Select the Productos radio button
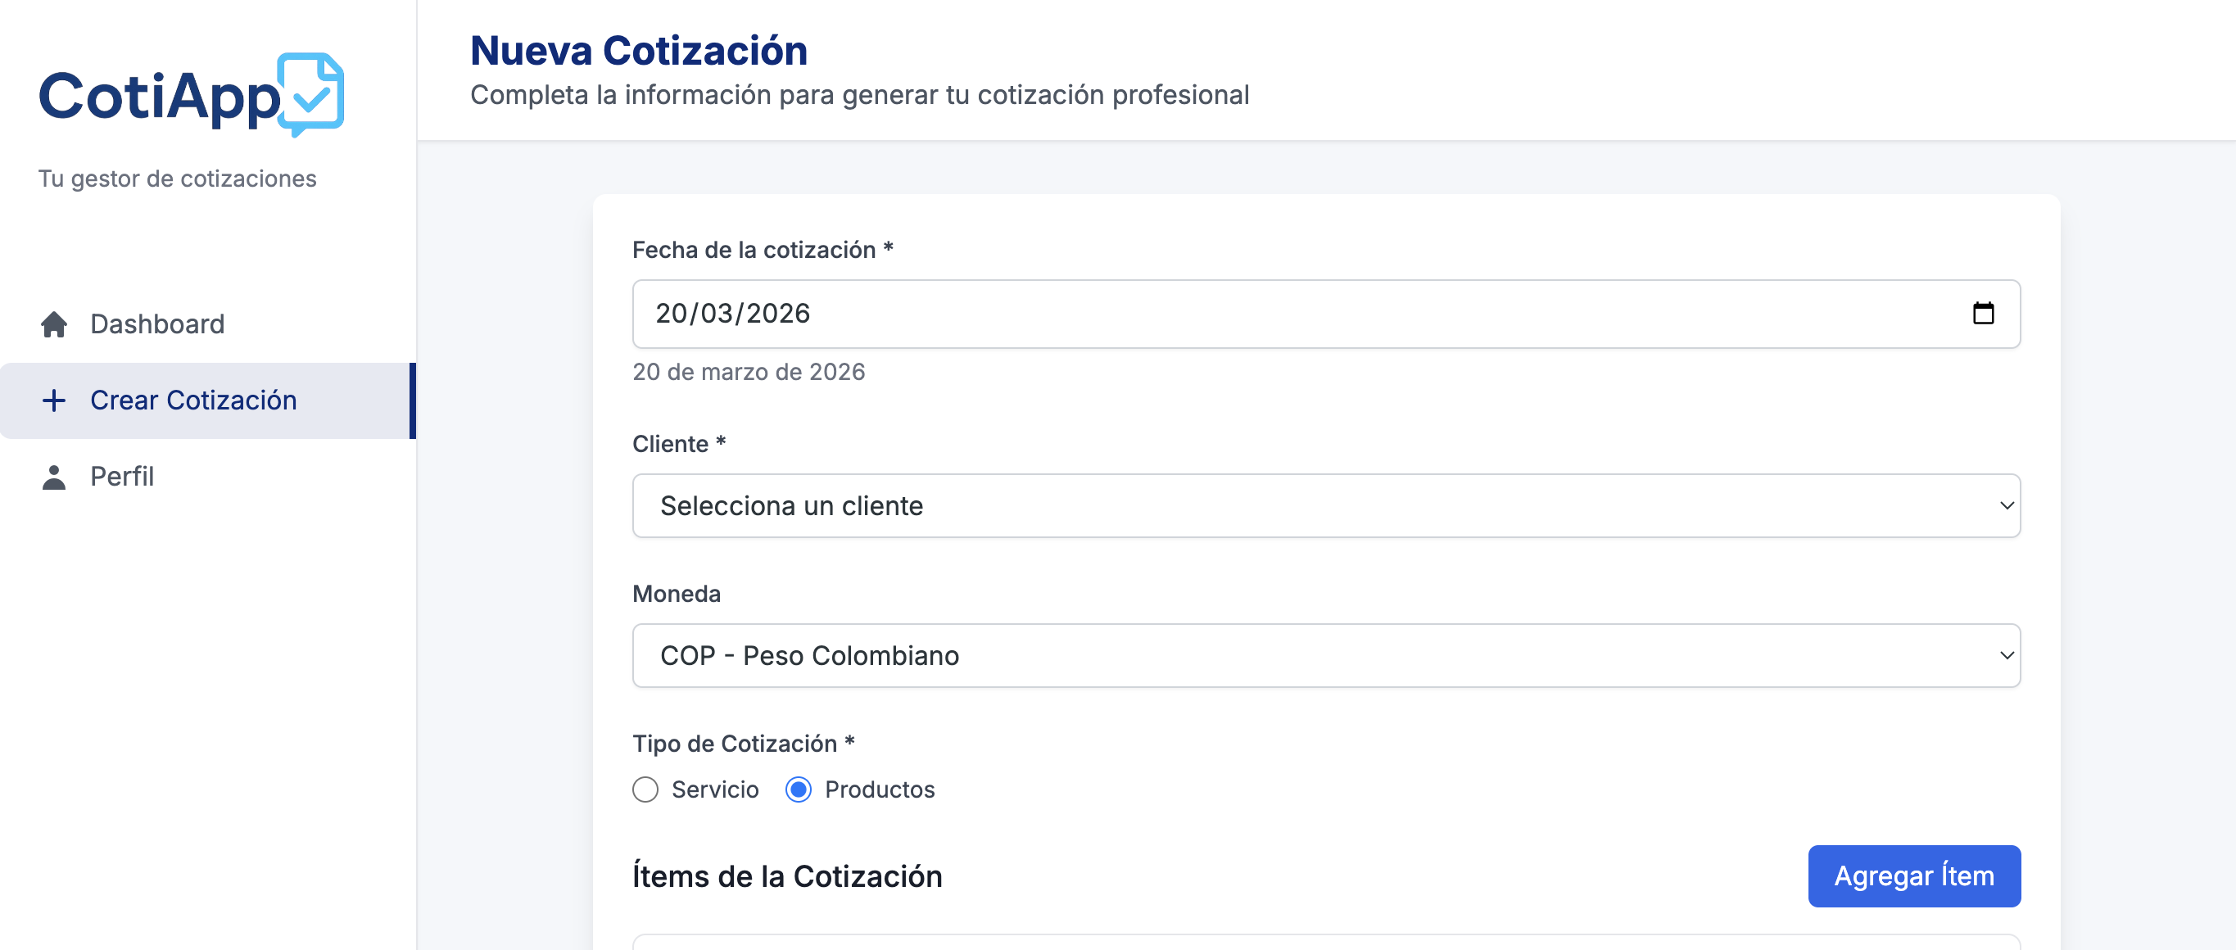The width and height of the screenshot is (2236, 950). (x=798, y=789)
